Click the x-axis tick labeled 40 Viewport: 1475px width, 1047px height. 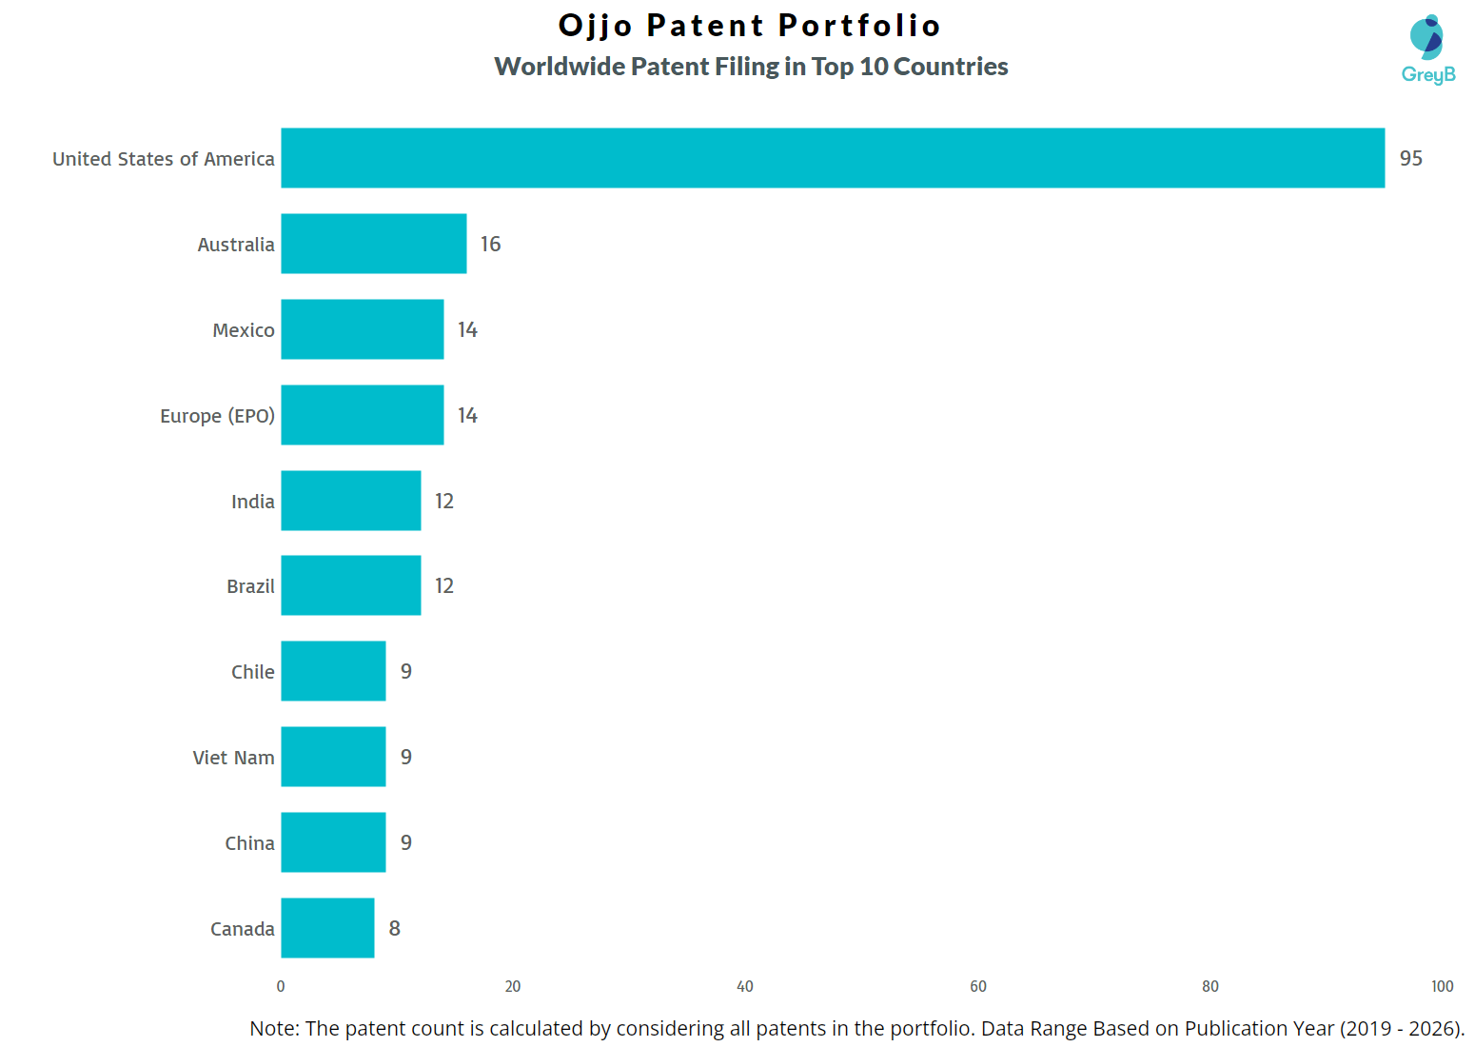[745, 986]
